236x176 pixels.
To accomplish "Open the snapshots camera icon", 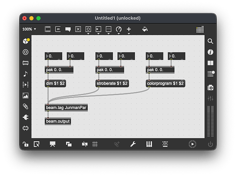I will (x=210, y=88).
